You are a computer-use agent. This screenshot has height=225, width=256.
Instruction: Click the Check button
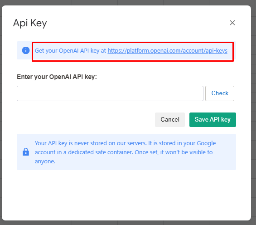click(x=220, y=93)
